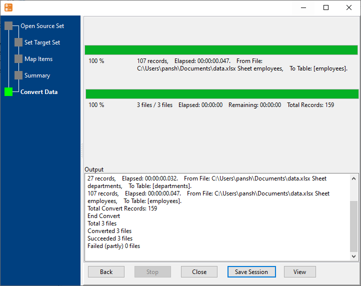The width and height of the screenshot is (361, 286).
Task: Select the Open Source Set step label
Action: [x=42, y=26]
